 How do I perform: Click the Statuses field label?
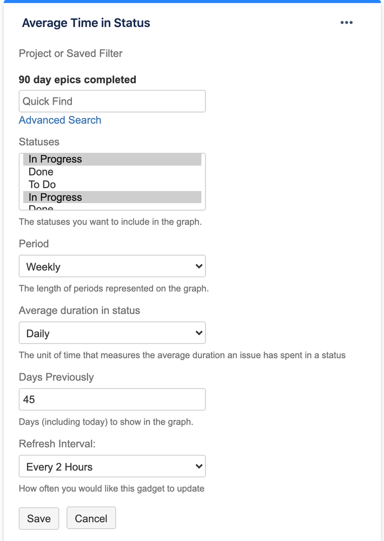[x=39, y=142]
